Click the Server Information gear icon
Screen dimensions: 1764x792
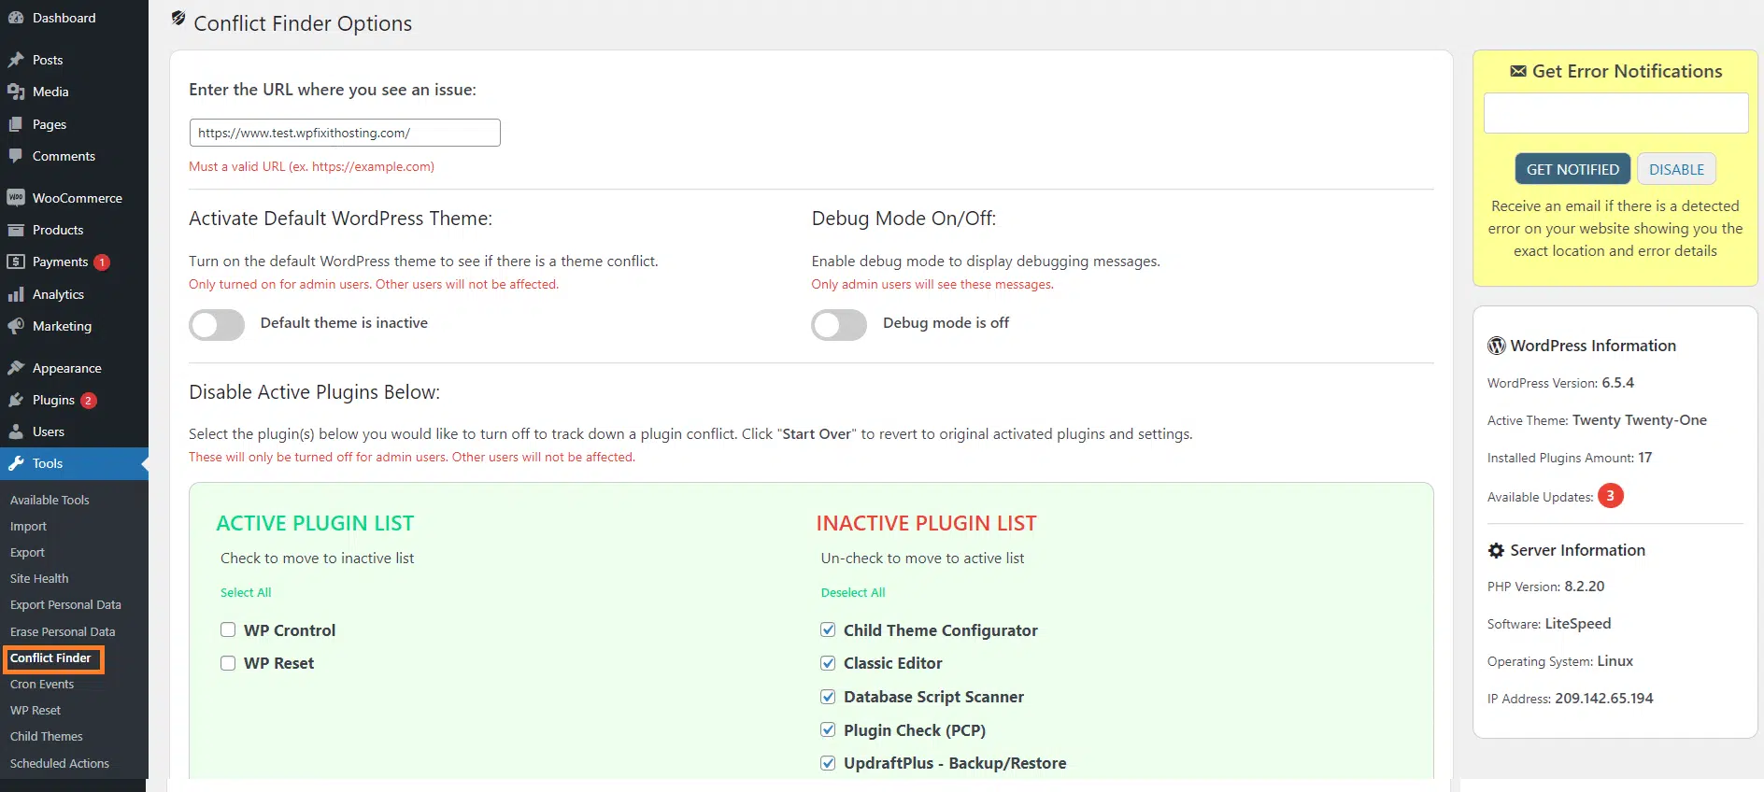click(x=1497, y=551)
